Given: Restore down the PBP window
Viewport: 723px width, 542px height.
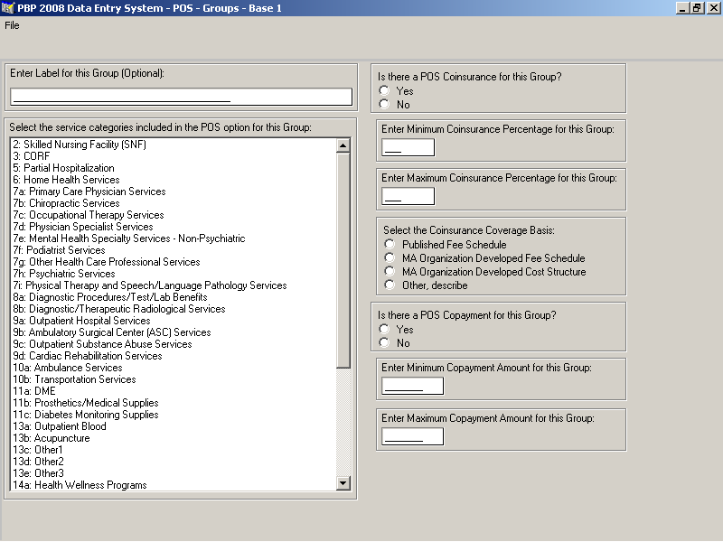Looking at the screenshot, I should point(697,8).
